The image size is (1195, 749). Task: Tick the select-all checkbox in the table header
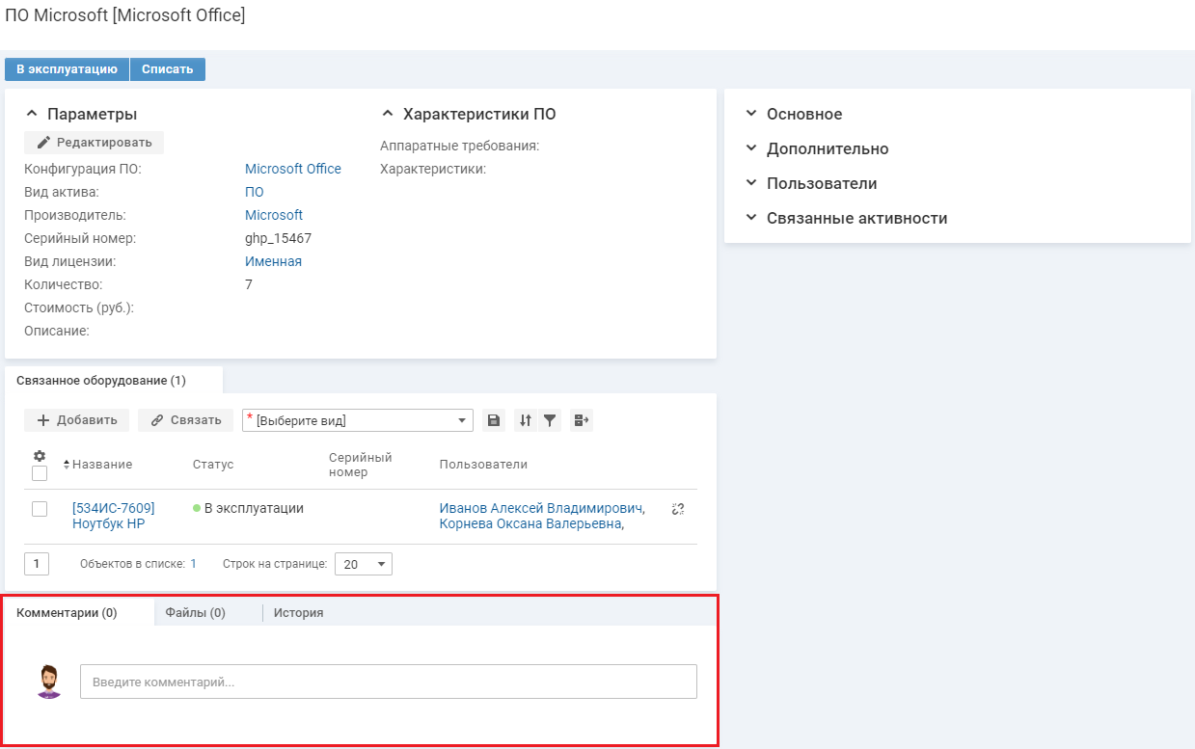click(40, 473)
